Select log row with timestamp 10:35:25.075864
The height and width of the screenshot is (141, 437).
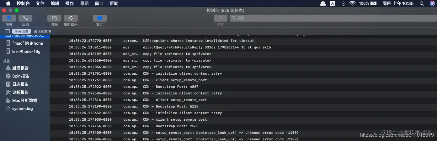pos(243,67)
